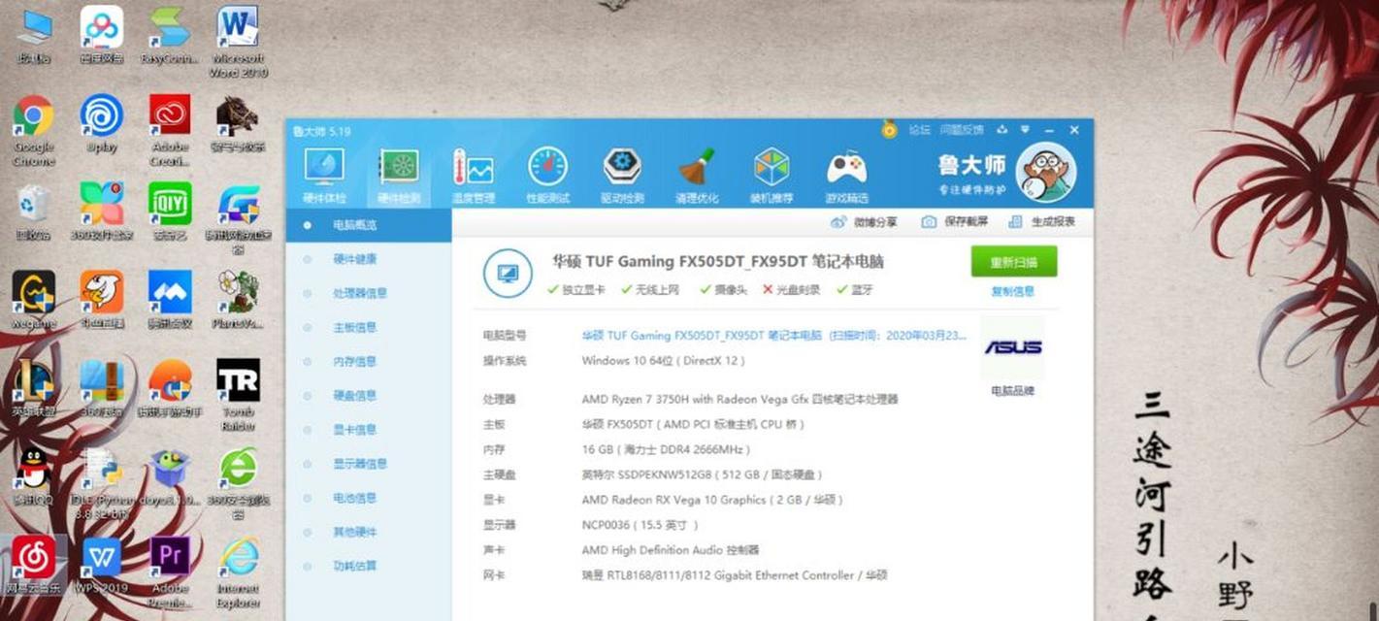This screenshot has height=621, width=1379.
Task: Click the NCP0036 display text
Action: pos(640,525)
